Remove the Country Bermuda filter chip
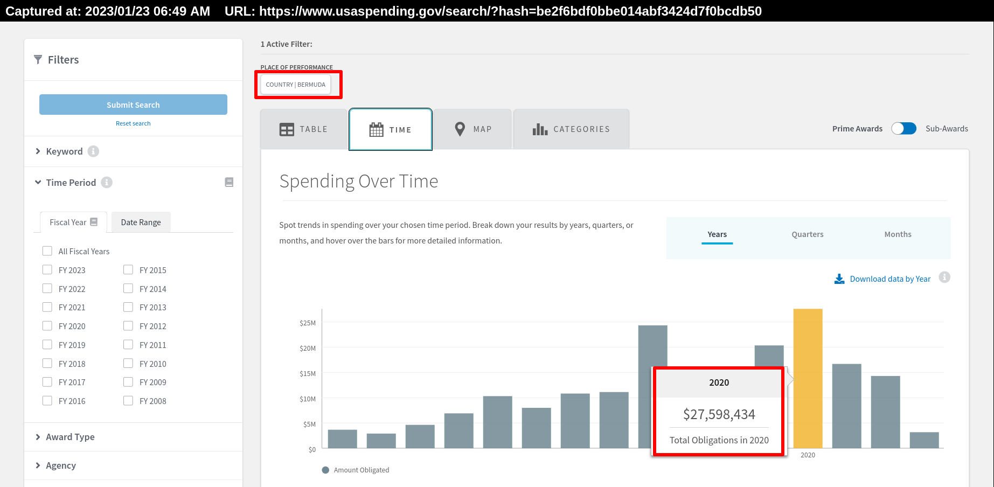 (x=296, y=85)
